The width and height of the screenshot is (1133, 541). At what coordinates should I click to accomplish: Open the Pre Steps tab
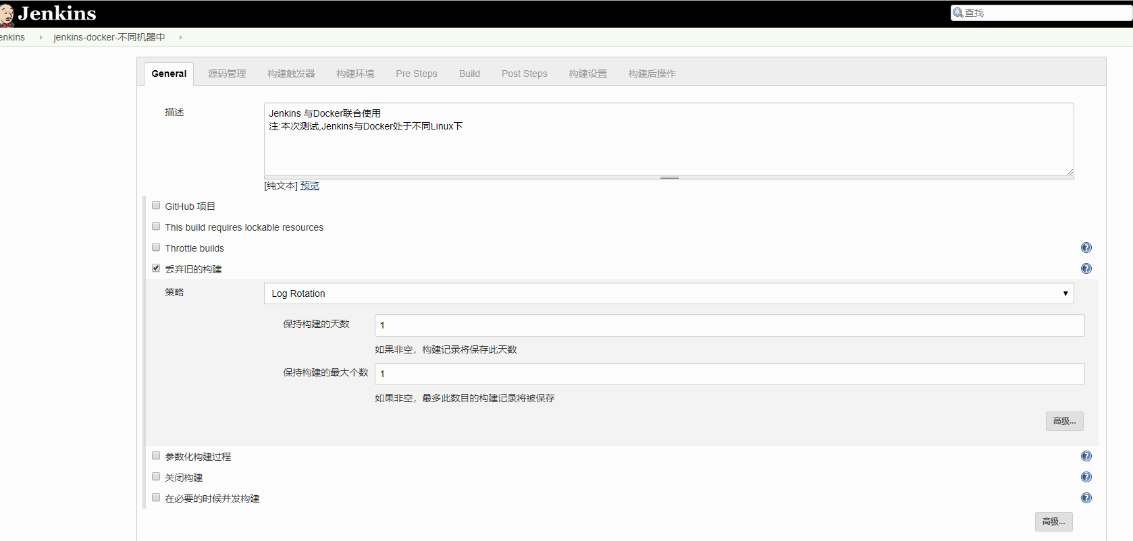coord(417,74)
